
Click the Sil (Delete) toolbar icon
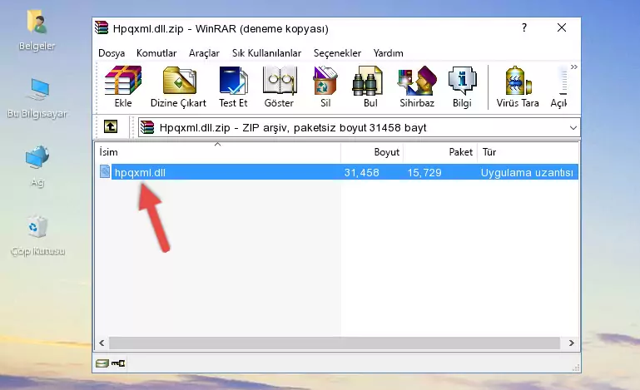point(325,86)
